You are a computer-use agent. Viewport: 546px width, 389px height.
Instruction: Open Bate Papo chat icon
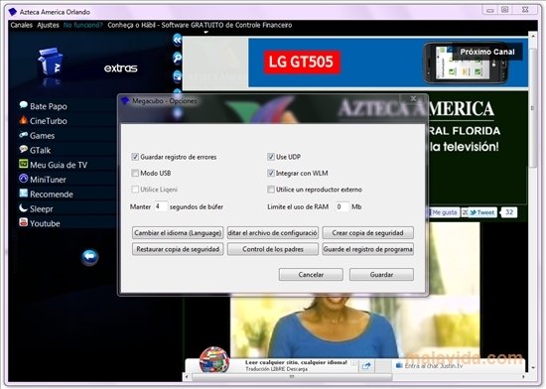click(24, 105)
